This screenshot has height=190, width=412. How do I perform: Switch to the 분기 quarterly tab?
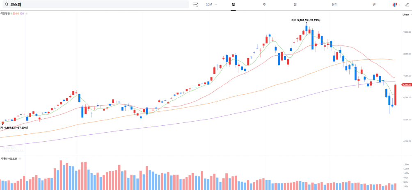334,5
